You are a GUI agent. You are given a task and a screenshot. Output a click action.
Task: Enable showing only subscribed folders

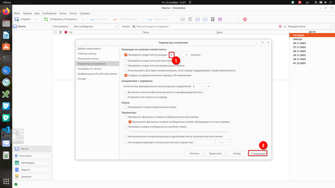point(126,107)
